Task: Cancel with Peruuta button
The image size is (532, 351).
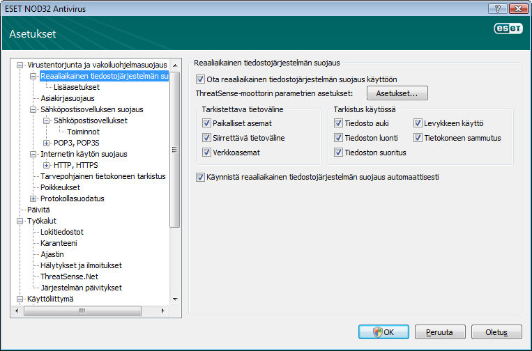Action: [440, 332]
